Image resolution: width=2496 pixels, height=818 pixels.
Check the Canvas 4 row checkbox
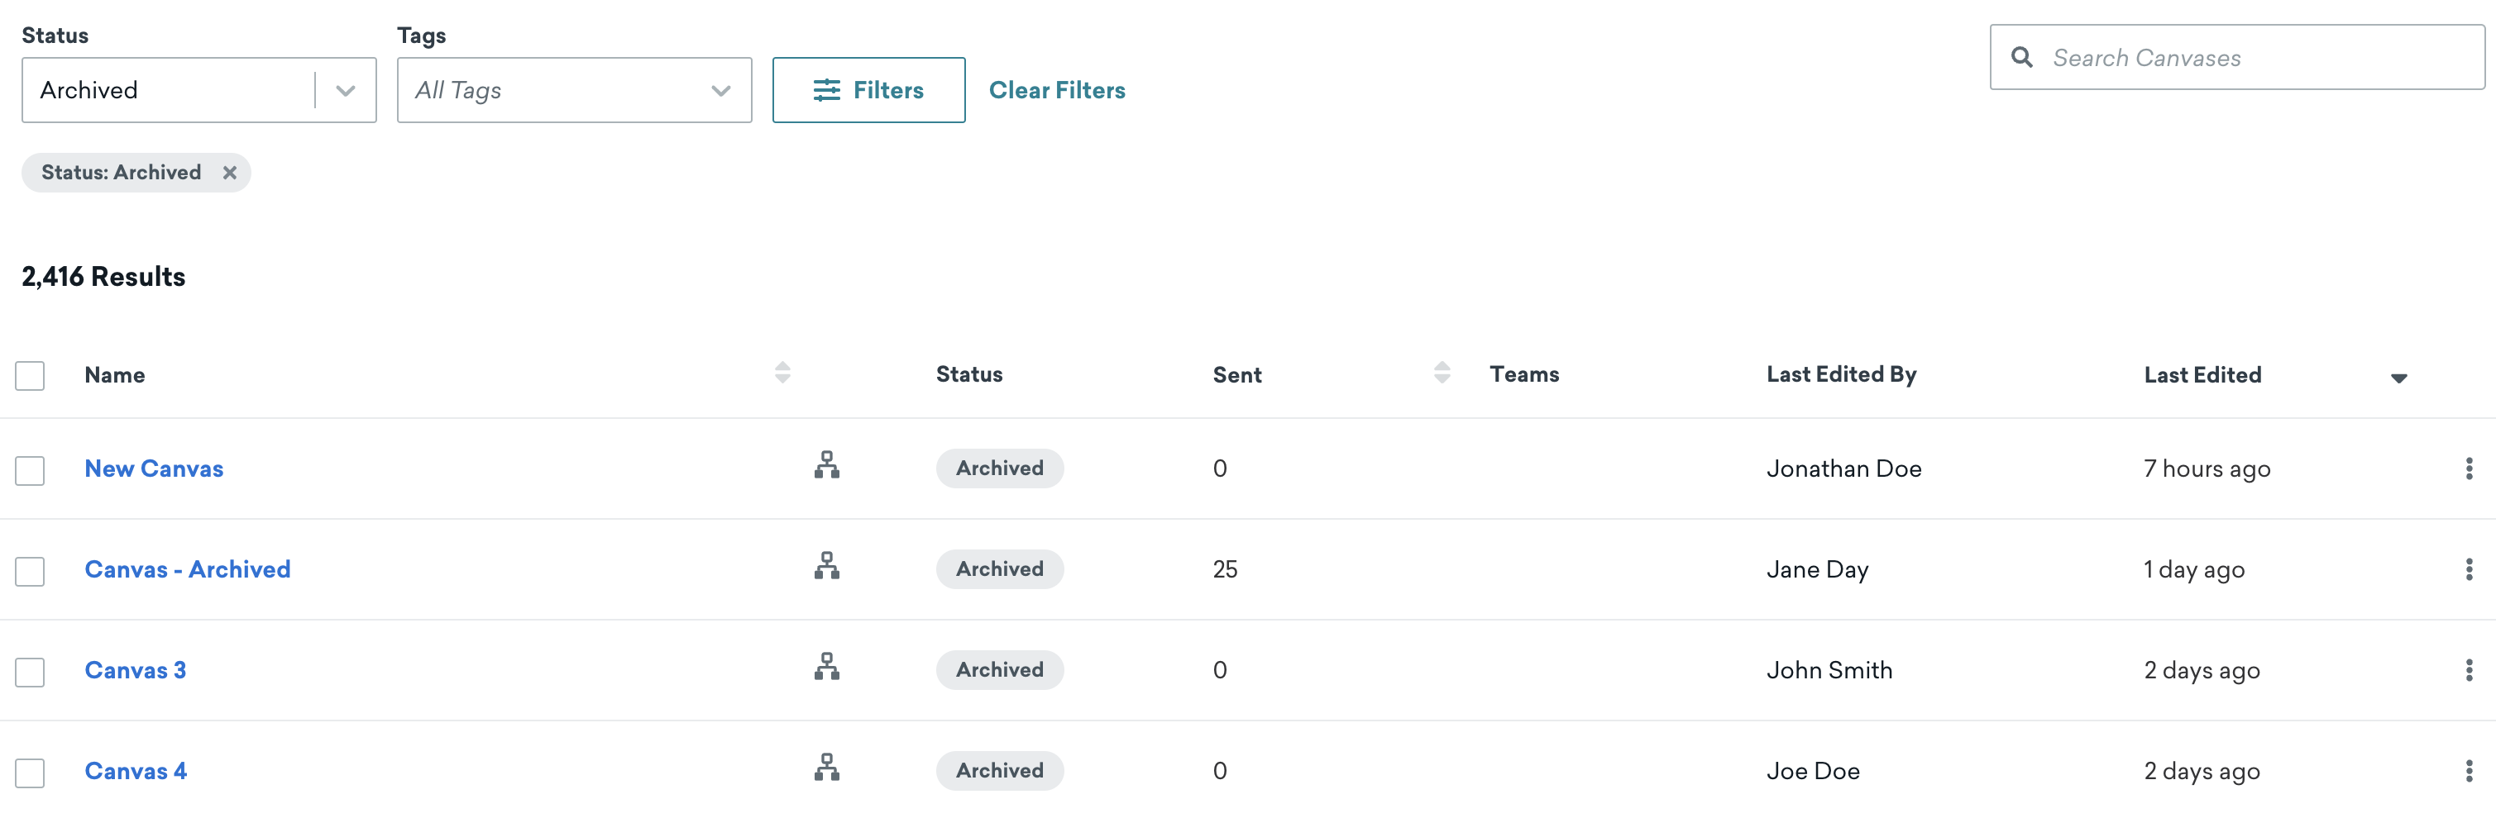click(x=30, y=773)
